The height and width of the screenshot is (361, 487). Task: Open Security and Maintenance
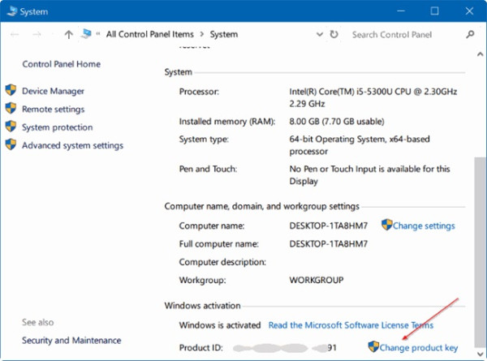[71, 340]
